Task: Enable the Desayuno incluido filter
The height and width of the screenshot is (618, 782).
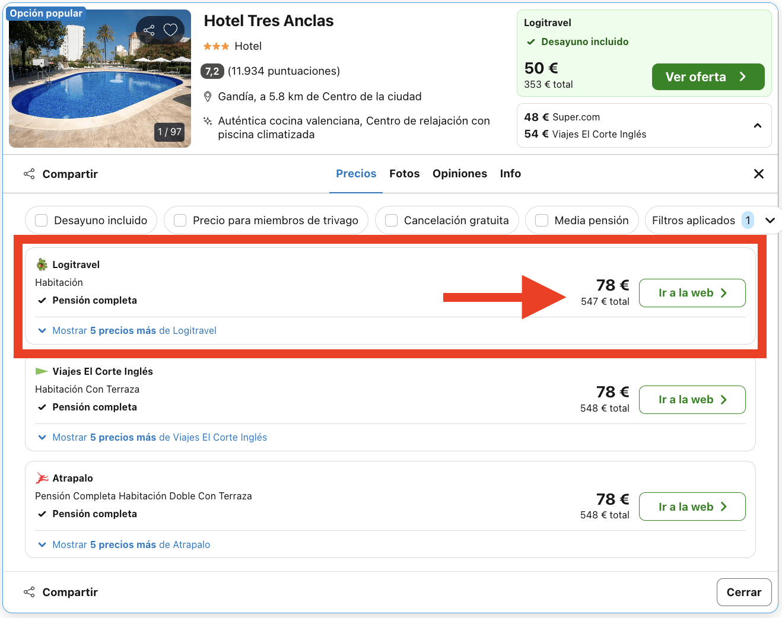Action: (x=41, y=220)
